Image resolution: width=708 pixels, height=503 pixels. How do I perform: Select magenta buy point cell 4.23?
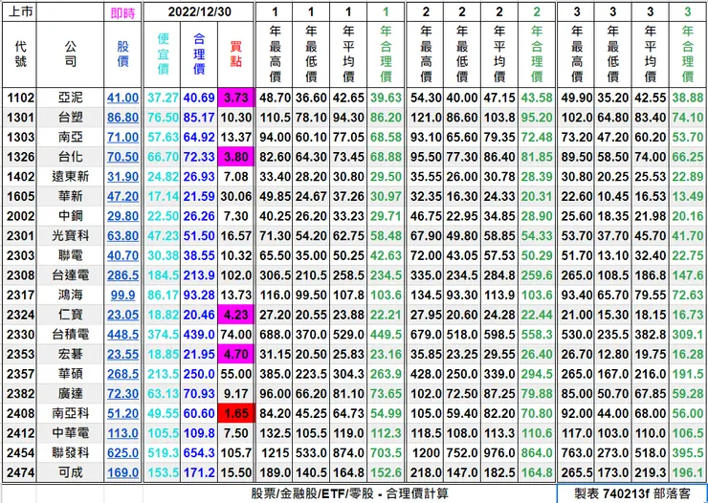(236, 315)
